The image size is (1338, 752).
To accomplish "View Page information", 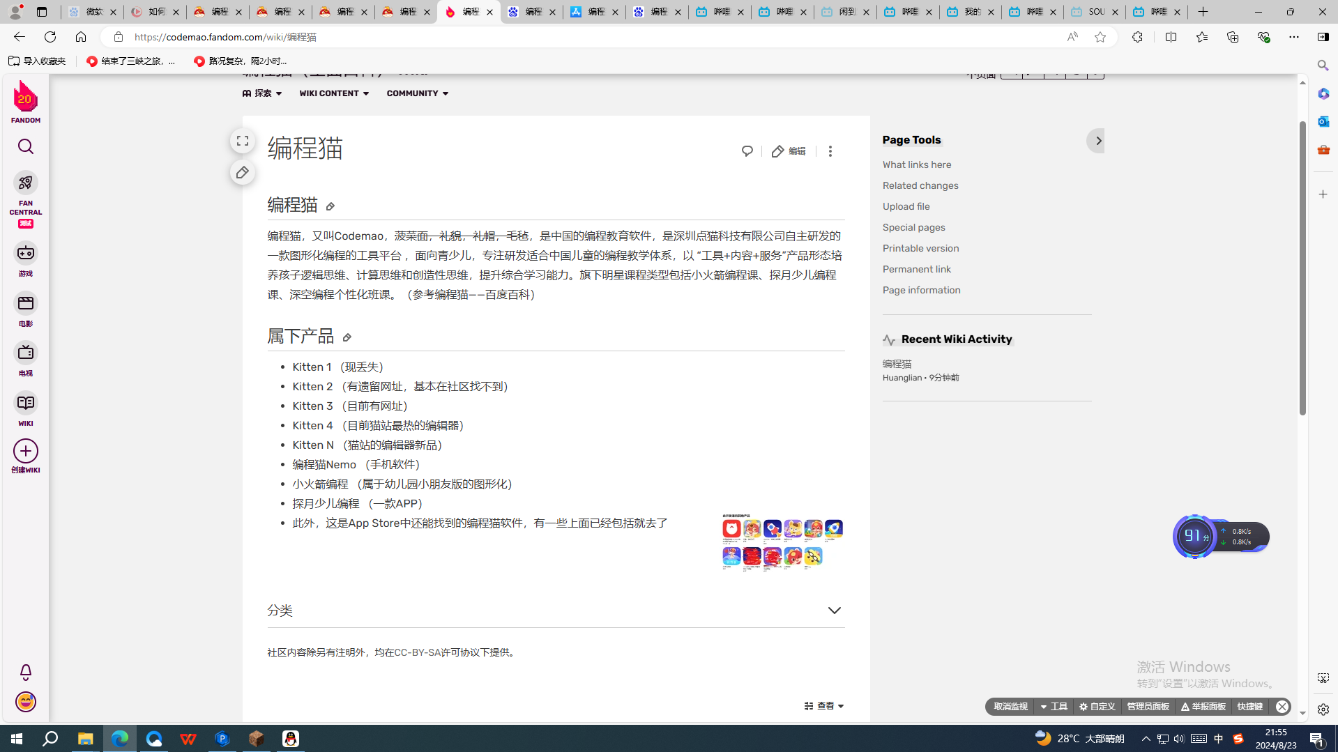I will click(x=922, y=290).
